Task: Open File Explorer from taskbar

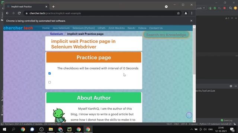Action: [x=51, y=129]
